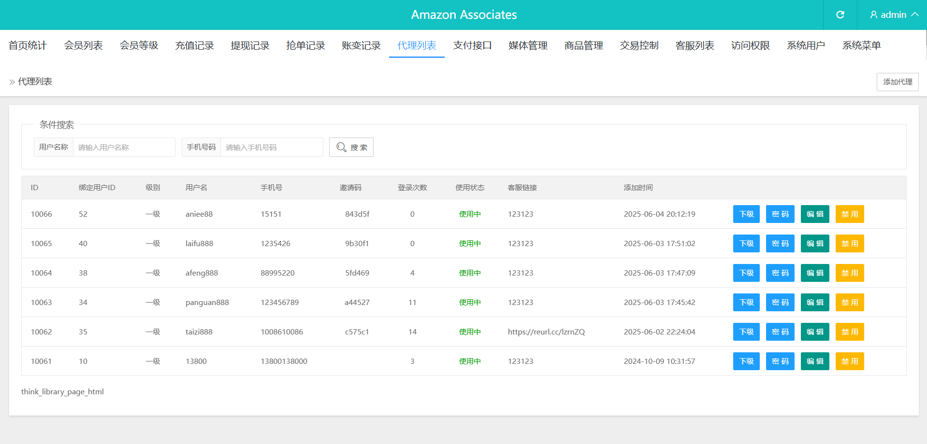Click the refresh icon in header
Image resolution: width=927 pixels, height=444 pixels.
coord(840,15)
